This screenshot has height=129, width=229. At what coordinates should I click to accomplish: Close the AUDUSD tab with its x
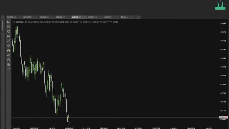[x=85, y=17]
